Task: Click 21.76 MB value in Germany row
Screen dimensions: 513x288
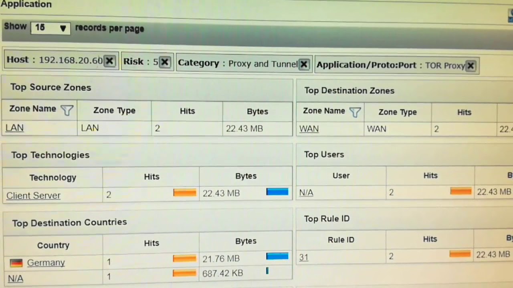Action: click(221, 259)
